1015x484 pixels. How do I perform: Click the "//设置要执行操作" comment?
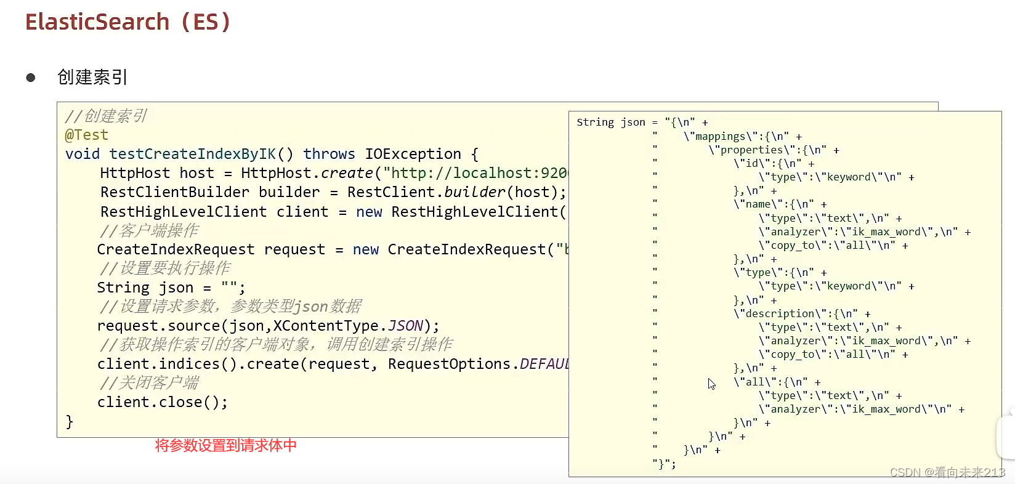[164, 268]
